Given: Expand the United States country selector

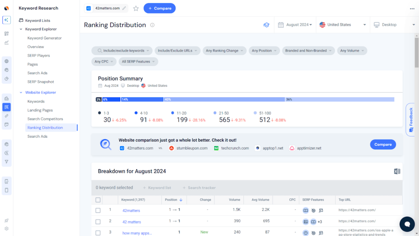Looking at the screenshot, I should click(x=342, y=25).
